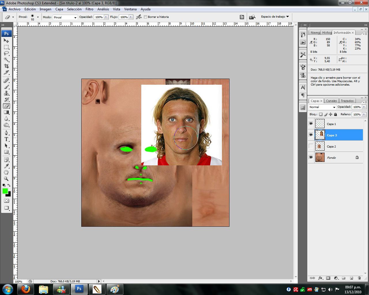The width and height of the screenshot is (369, 295).
Task: Select the Pen tool
Action: point(6,133)
